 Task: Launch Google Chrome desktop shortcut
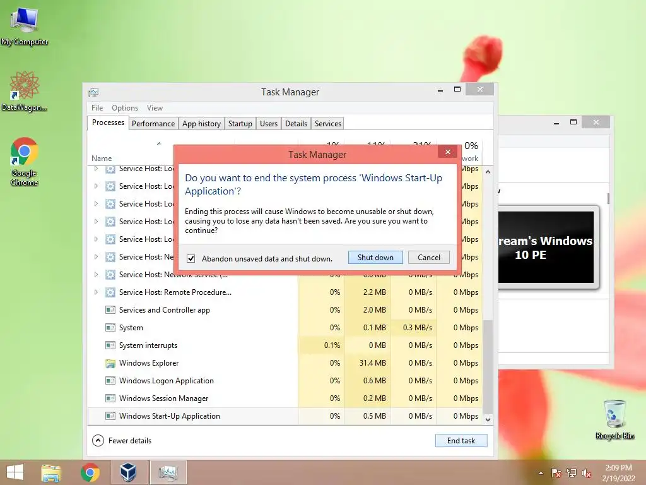(25, 161)
